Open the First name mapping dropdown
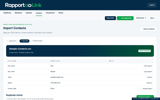The width and height of the screenshot is (160, 100). 148,66
